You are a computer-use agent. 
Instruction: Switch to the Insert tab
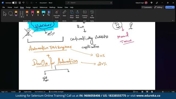click(16, 7)
